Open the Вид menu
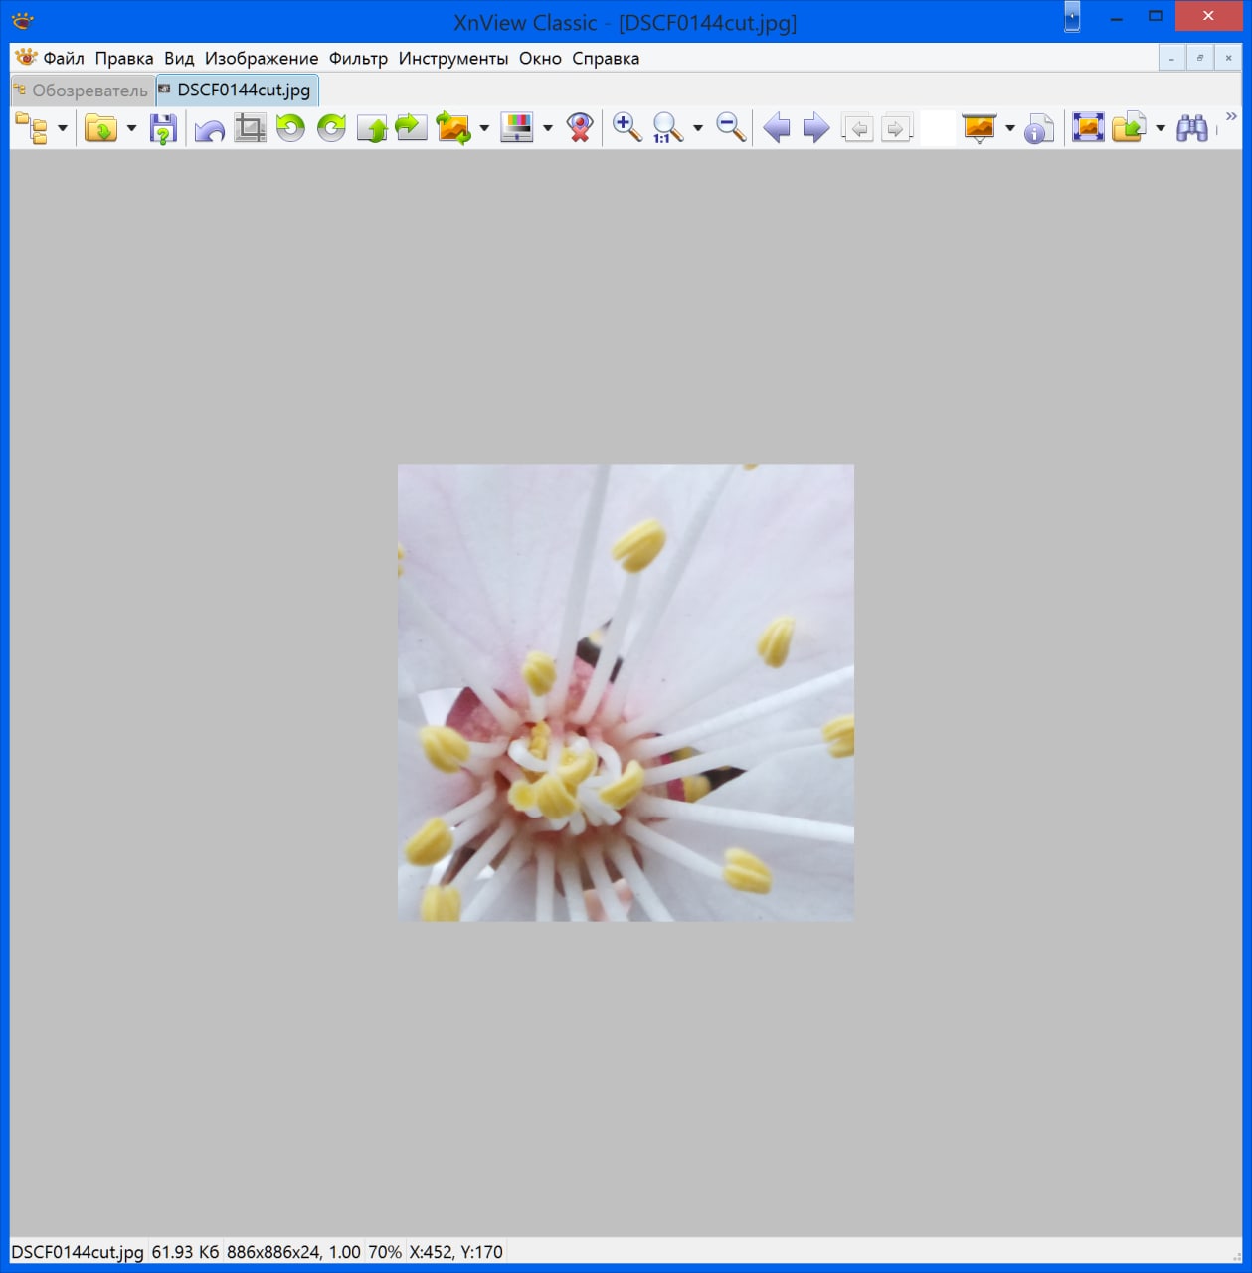The width and height of the screenshot is (1252, 1273). (179, 58)
